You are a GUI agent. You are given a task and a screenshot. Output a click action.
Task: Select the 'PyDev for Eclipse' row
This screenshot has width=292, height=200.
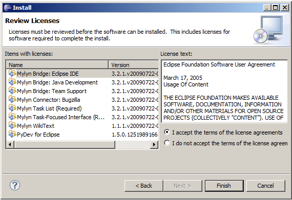point(82,135)
